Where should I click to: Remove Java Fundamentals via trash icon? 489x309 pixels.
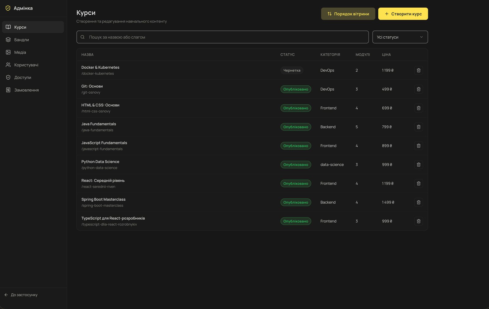point(418,127)
